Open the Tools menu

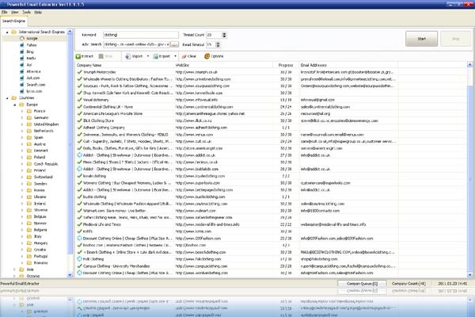pos(26,12)
